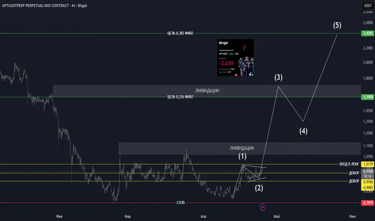
Task: Click the ЦЕЛЬ 0,382 ФИБО line label
Action: (180, 33)
